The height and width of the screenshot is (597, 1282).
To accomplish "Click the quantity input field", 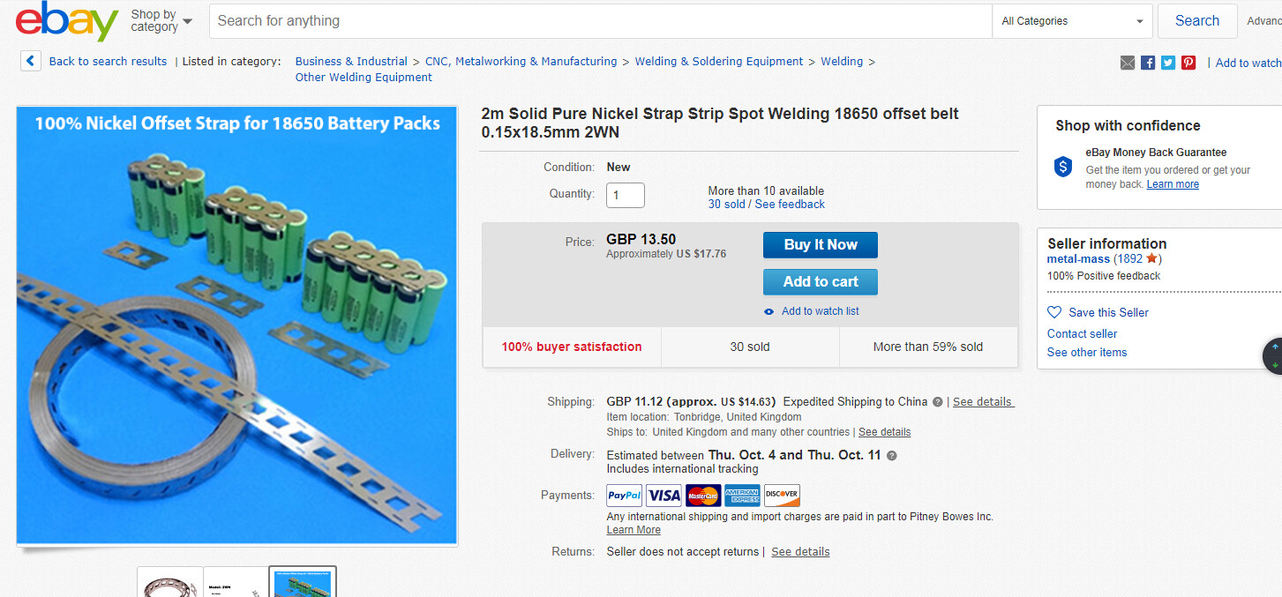I will pyautogui.click(x=626, y=195).
